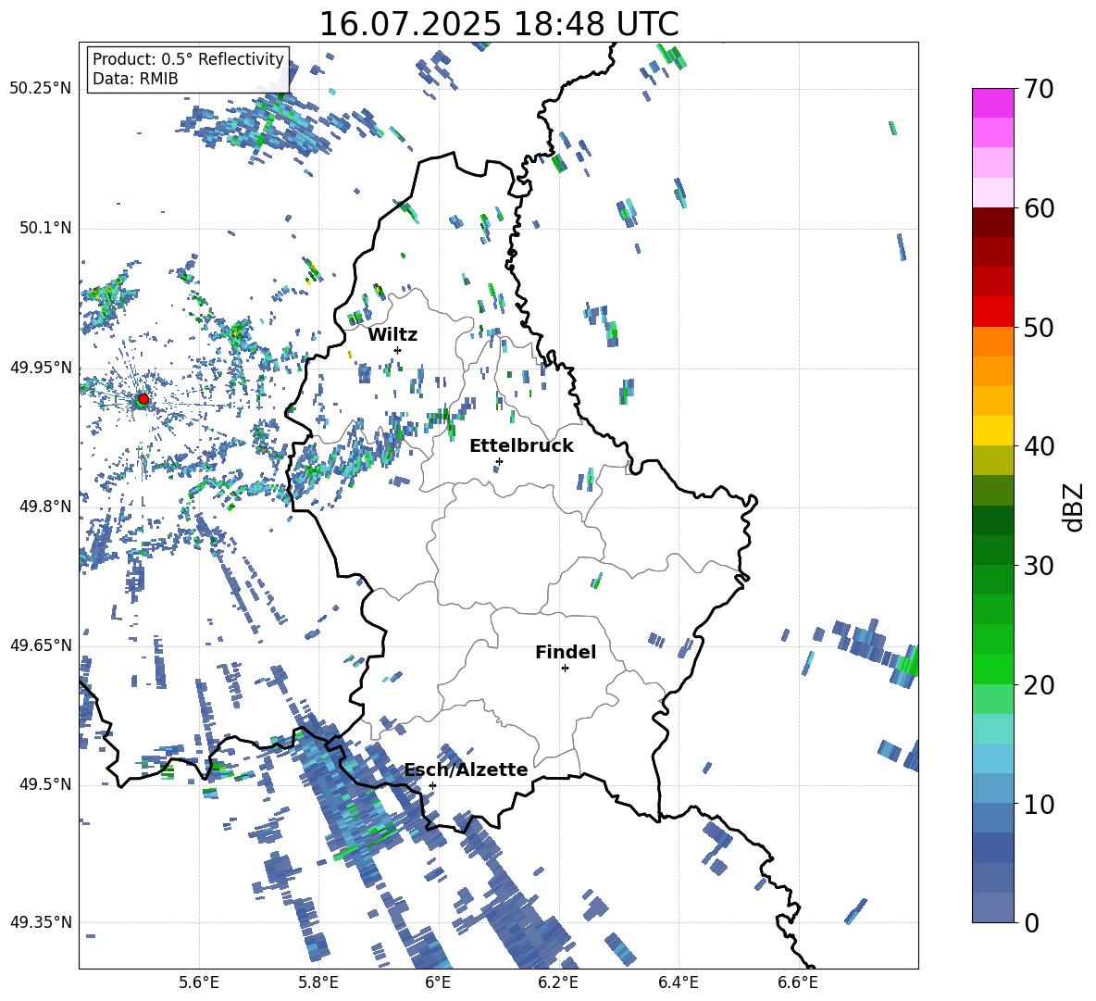1096x1001 pixels.
Task: Click the bright red colorbar segment above 50
Action: pyautogui.click(x=992, y=312)
